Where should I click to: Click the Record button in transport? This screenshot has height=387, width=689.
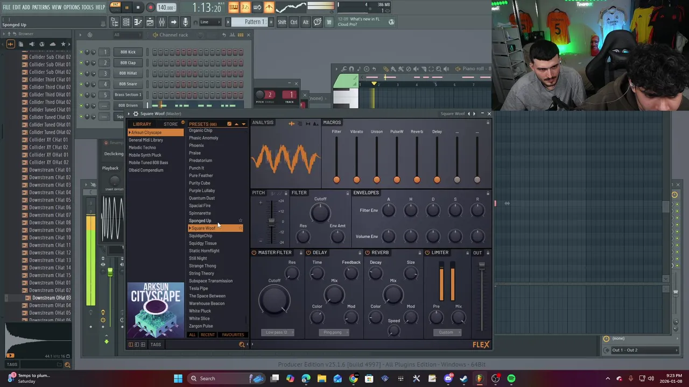[151, 8]
